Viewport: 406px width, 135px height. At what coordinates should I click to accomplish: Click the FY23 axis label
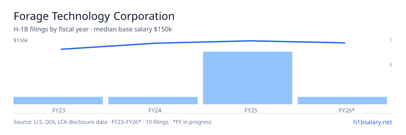pos(58,110)
